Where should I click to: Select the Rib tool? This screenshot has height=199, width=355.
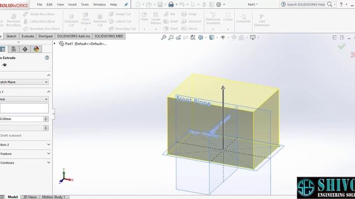(x=169, y=14)
